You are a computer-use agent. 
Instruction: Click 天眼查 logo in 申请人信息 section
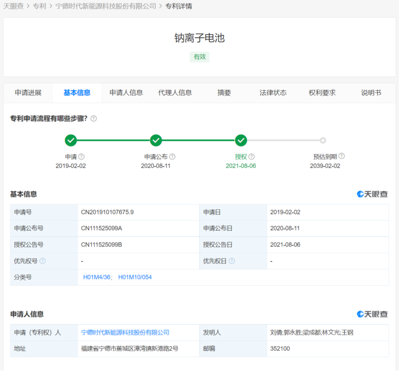click(x=372, y=314)
